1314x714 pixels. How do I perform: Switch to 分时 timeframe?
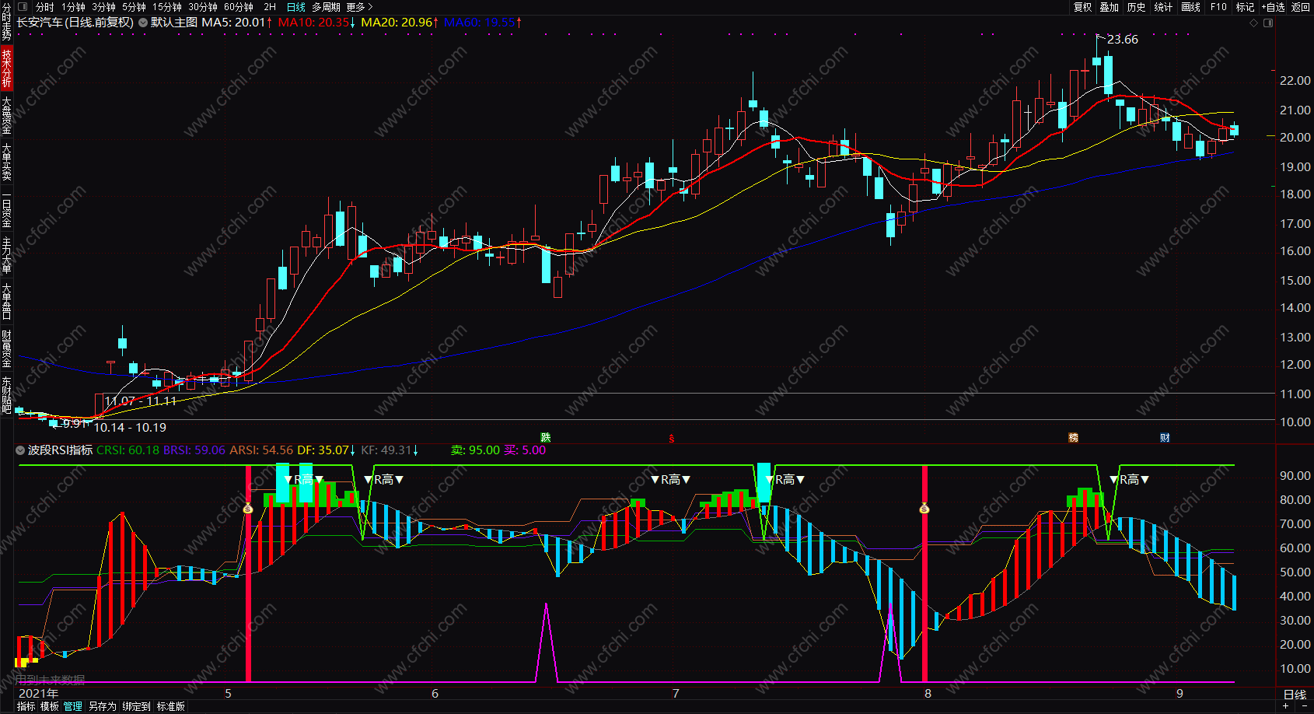[45, 7]
